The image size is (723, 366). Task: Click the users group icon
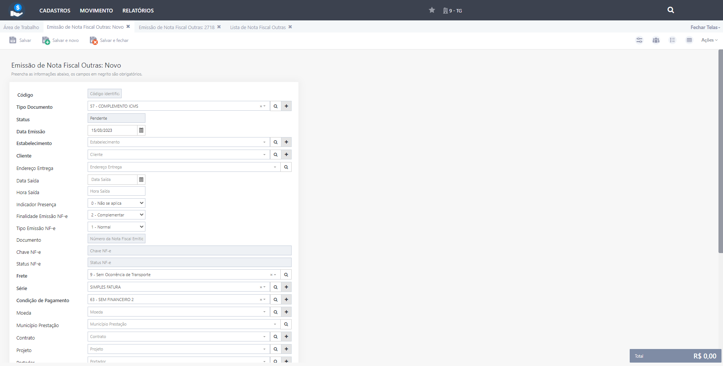coord(656,40)
